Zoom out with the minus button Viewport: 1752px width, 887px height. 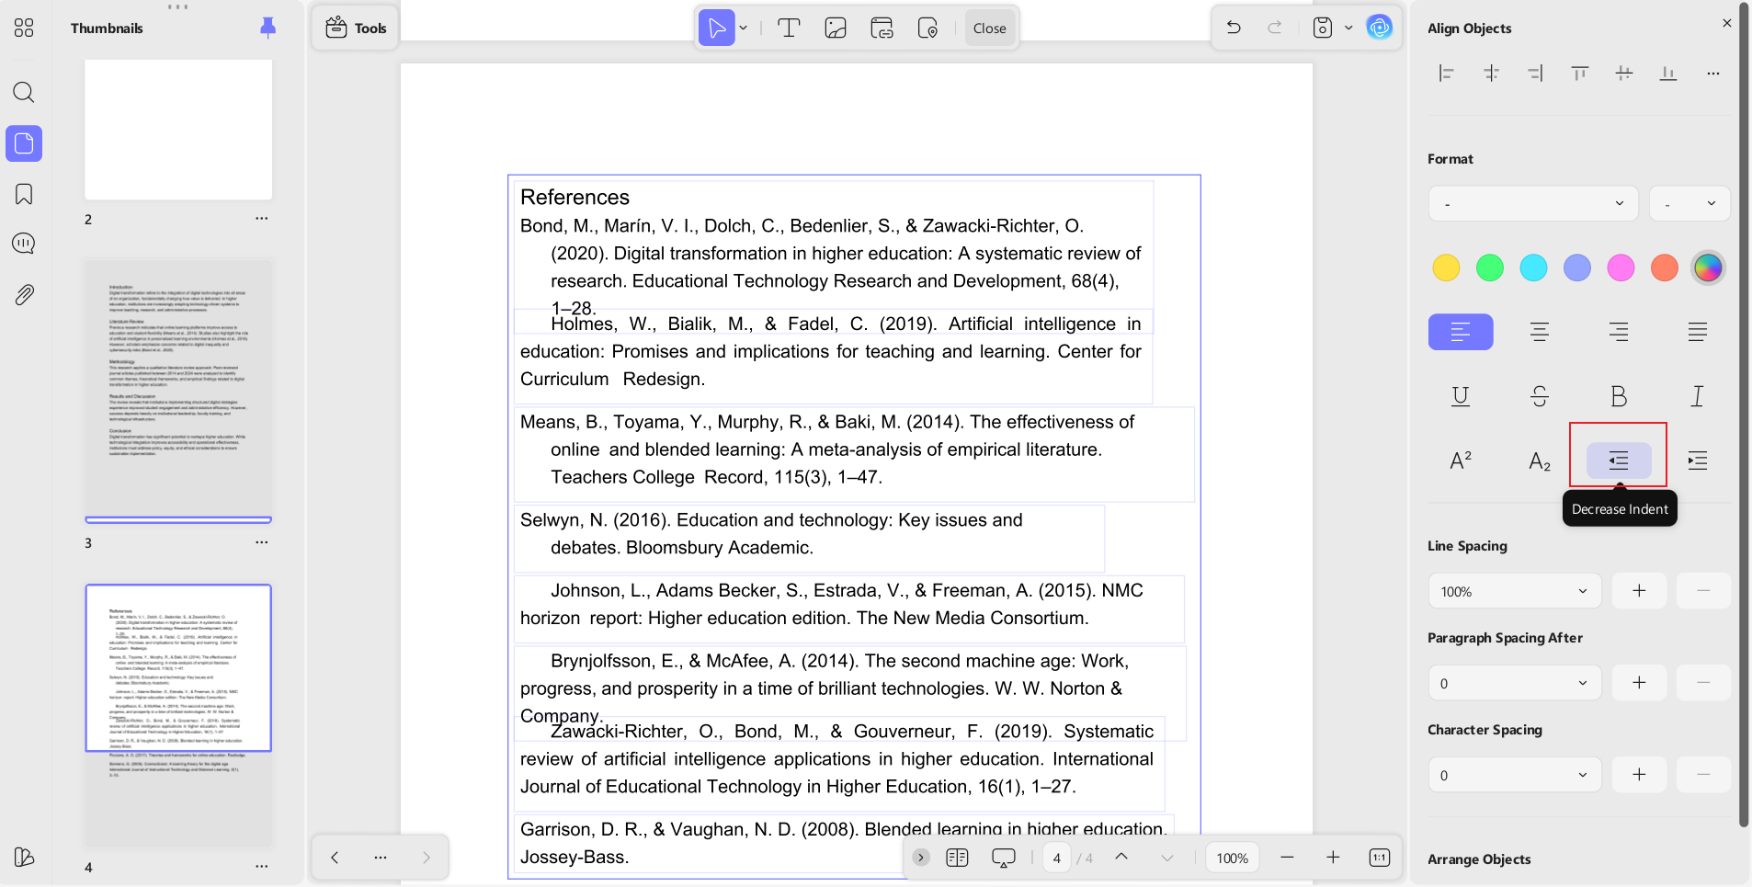tap(1287, 858)
